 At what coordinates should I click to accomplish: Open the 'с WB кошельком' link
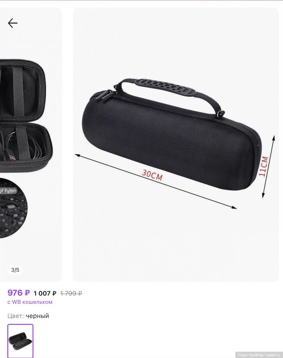(x=30, y=302)
